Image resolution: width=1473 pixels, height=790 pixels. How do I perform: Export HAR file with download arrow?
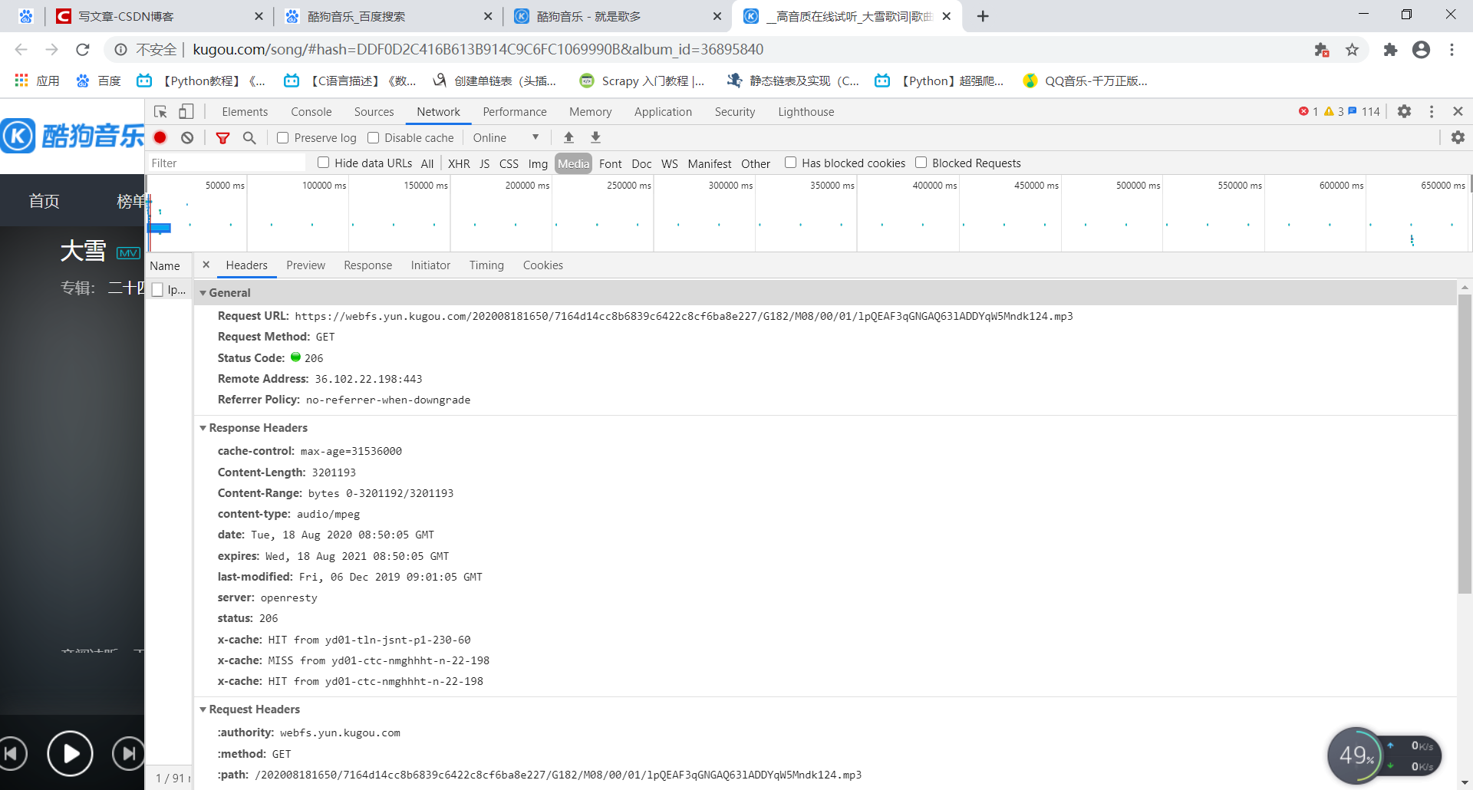click(595, 137)
